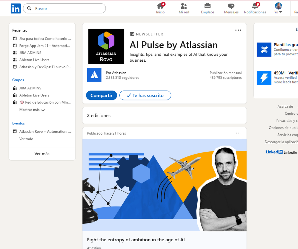Open newsletter header options ellipsis
298x249 pixels.
coord(238,30)
